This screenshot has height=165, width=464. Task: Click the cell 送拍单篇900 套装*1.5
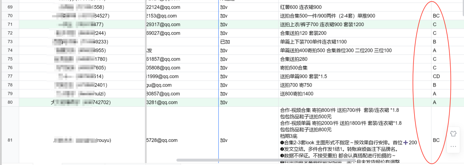354,76
